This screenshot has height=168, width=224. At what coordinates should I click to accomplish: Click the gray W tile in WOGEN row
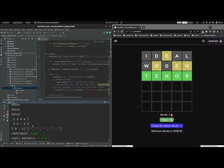(147, 66)
